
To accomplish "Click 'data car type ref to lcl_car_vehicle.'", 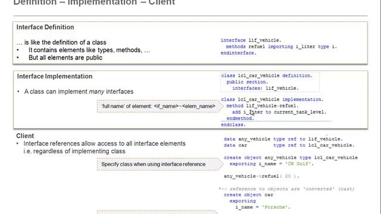I will (x=289, y=145).
